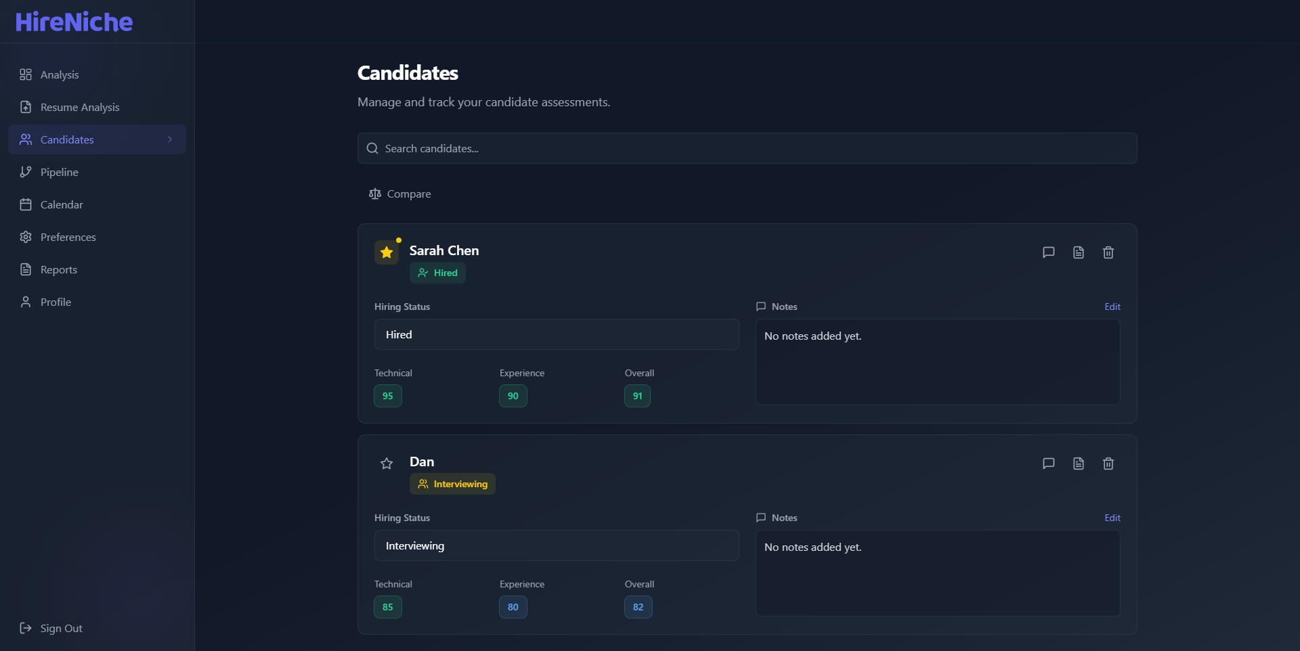
Task: Click the Sign Out icon
Action: [x=26, y=628]
